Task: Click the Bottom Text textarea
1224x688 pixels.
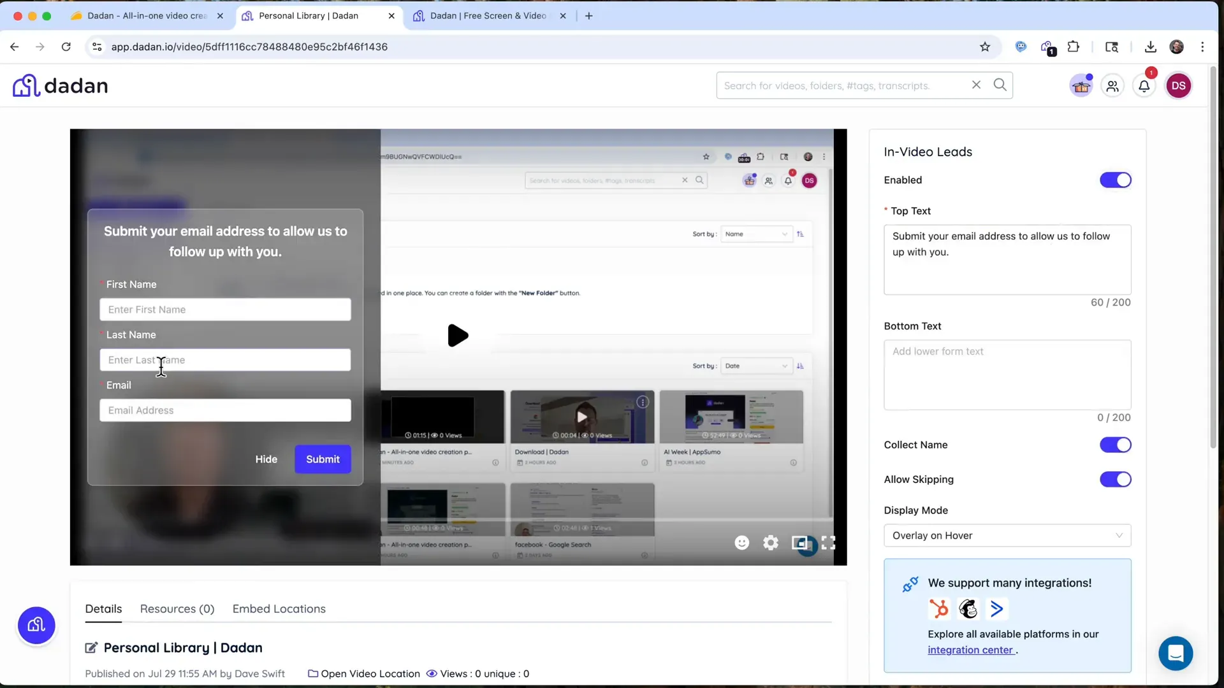Action: tap(1007, 375)
